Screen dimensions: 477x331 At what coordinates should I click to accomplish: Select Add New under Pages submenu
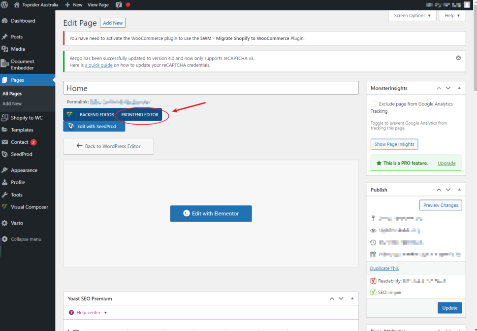[x=12, y=103]
